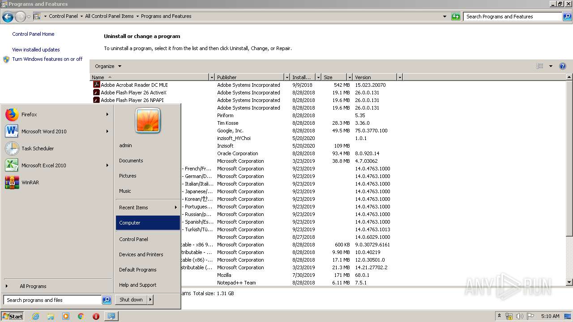Click the 5:10 AM clock in tray

tap(550, 316)
